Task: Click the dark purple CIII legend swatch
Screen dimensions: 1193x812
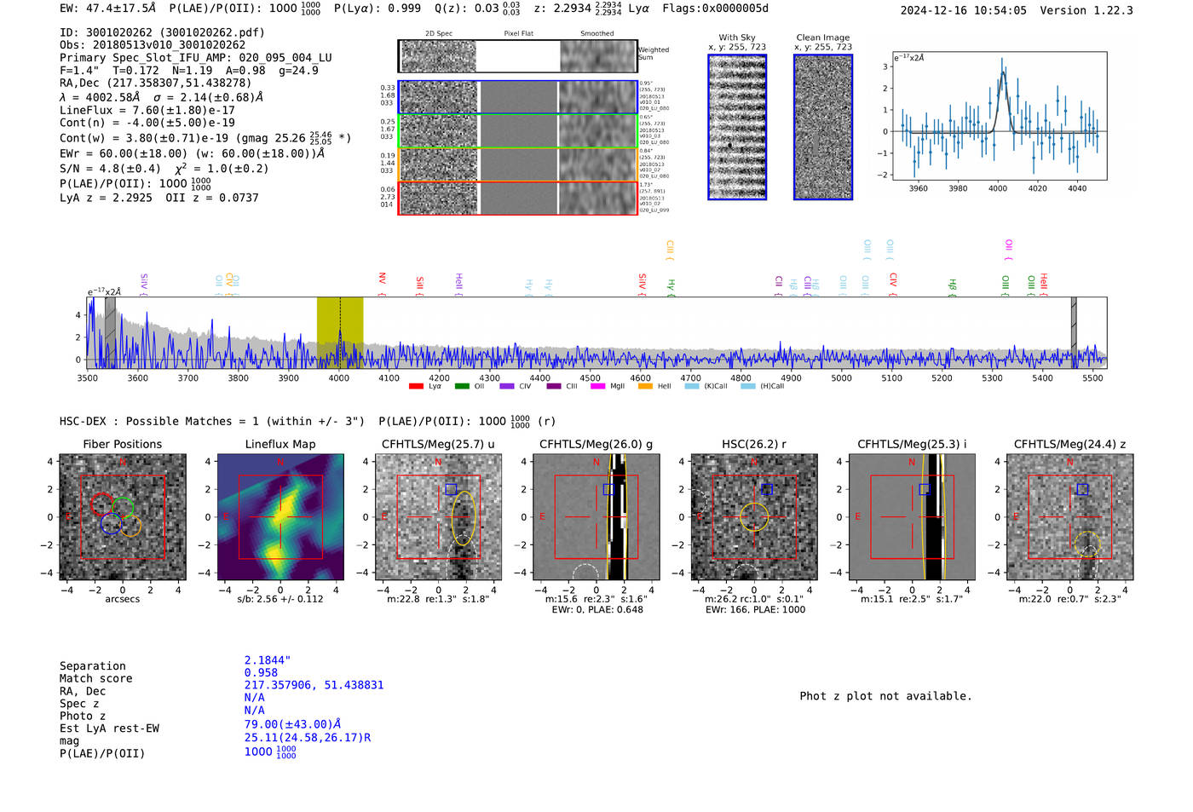Action: (x=554, y=387)
